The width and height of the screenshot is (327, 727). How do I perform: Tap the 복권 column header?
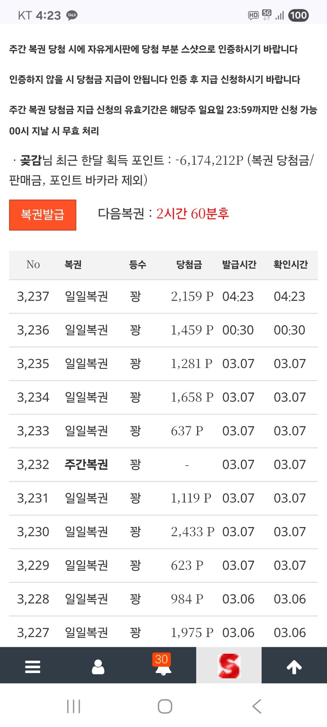(73, 265)
